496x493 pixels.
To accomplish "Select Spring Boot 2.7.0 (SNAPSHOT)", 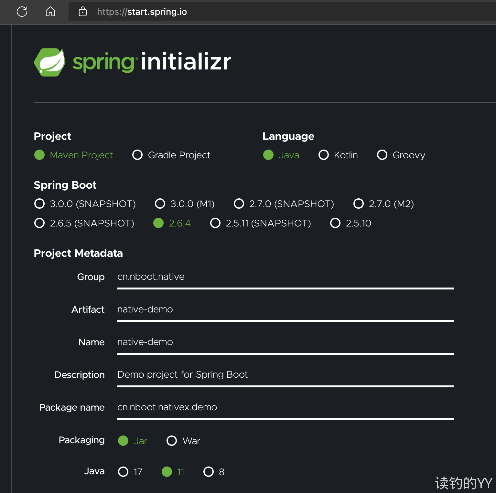I will 284,204.
